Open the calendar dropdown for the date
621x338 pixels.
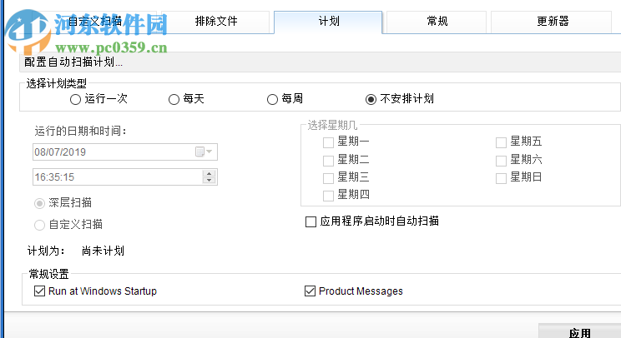pyautogui.click(x=204, y=152)
